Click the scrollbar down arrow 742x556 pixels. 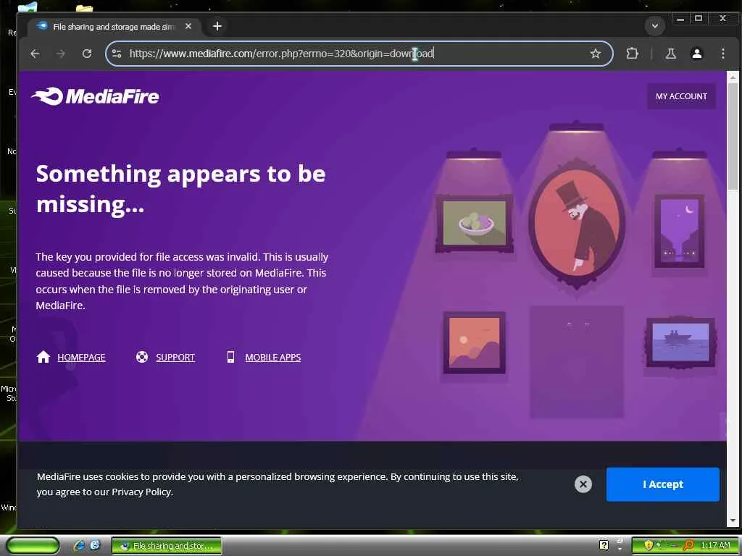click(733, 521)
